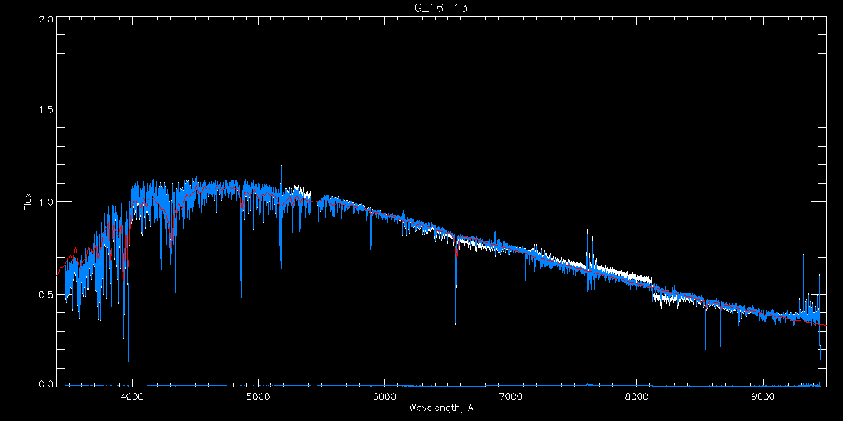The width and height of the screenshot is (843, 421).
Task: Select the blue spike peak near 5200
Action: click(281, 166)
